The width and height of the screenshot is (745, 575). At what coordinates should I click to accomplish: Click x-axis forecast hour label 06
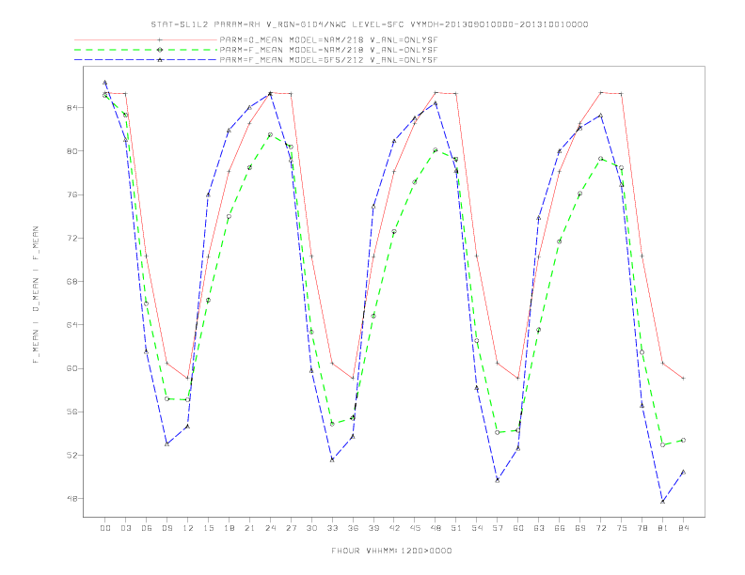[147, 528]
